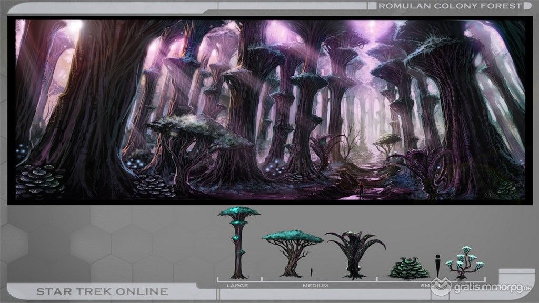
Task: Click the LARGE size category label
Action: [x=237, y=286]
